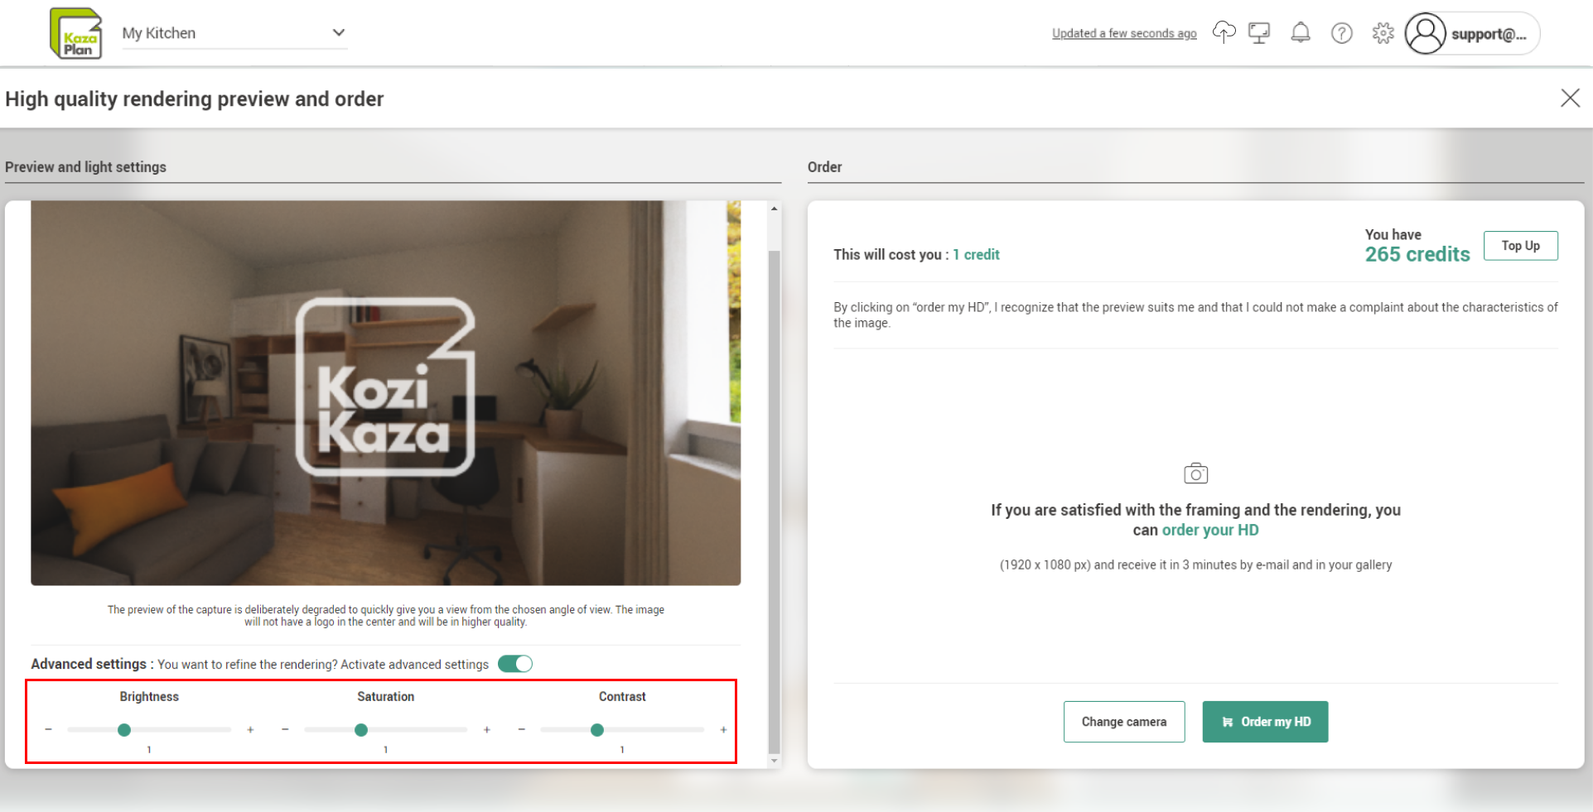Click the cloud upload save icon
The height and width of the screenshot is (812, 1593).
click(1224, 32)
